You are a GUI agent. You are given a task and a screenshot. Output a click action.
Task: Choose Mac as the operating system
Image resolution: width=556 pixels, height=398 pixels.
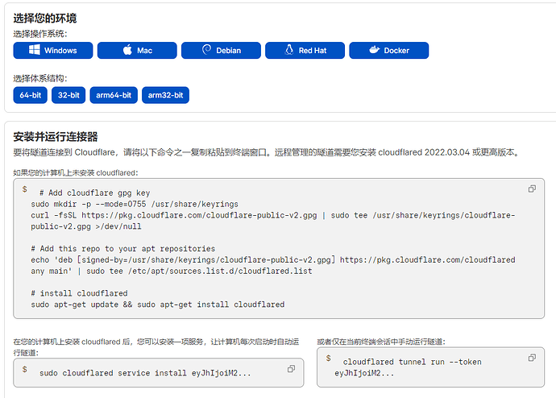137,50
